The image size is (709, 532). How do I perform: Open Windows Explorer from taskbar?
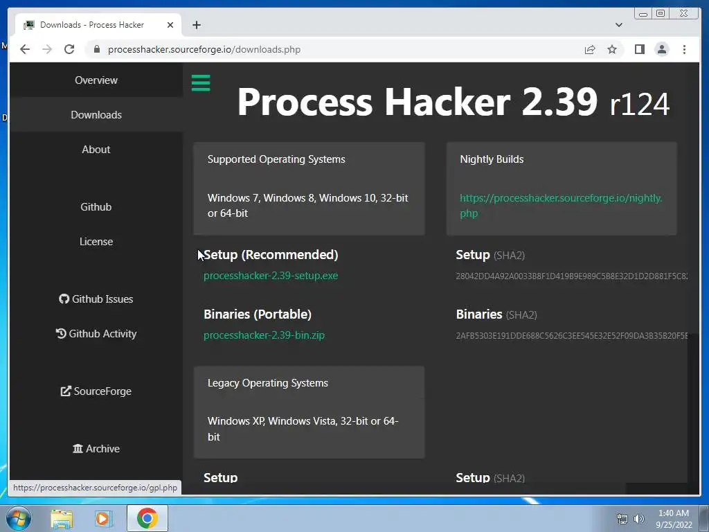[x=62, y=519]
